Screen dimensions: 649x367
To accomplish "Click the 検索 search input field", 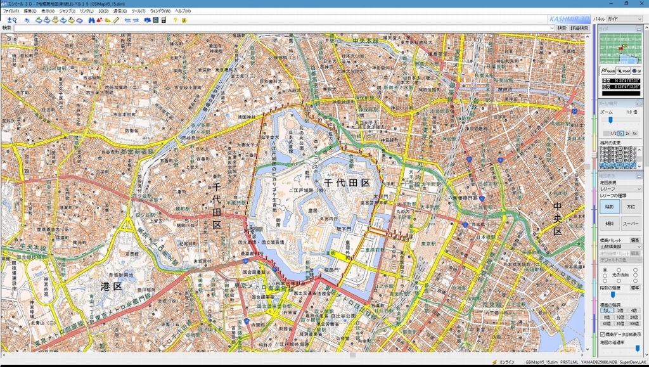I will (x=284, y=28).
